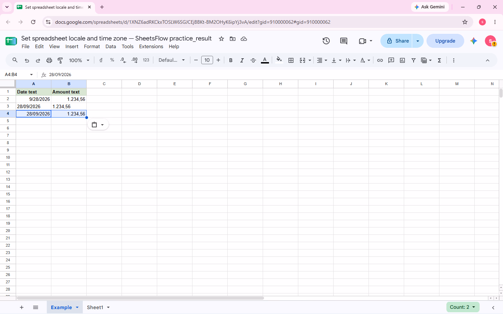Image resolution: width=503 pixels, height=314 pixels.
Task: Format cells as percent
Action: [112, 60]
